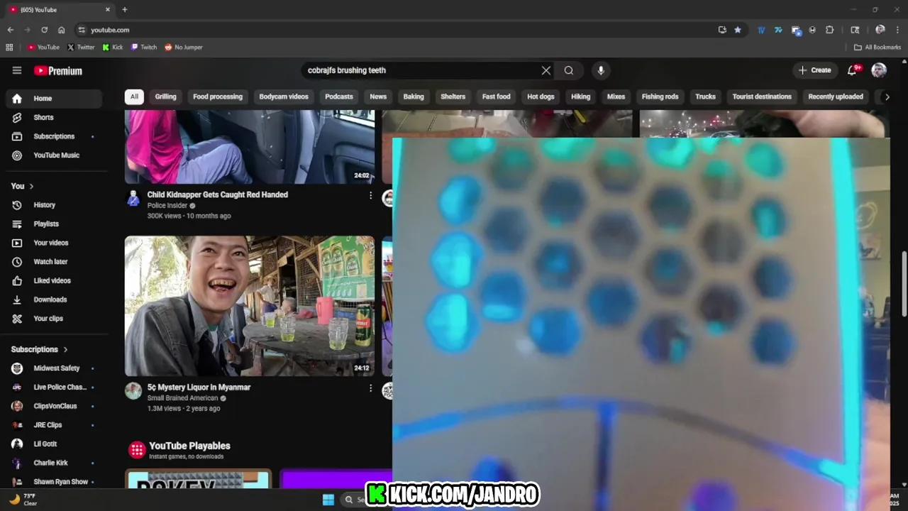Open the YouTube account avatar menu
The height and width of the screenshot is (511, 908).
(x=879, y=70)
